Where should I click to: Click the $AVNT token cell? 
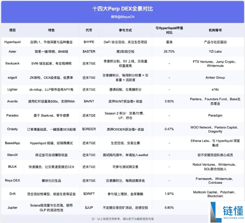coord(89,101)
